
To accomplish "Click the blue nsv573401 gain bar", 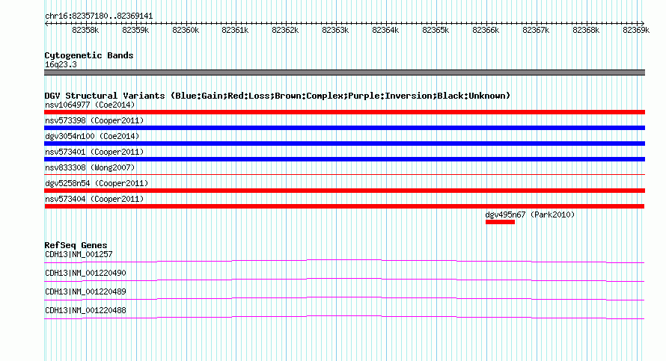I will tap(344, 159).
